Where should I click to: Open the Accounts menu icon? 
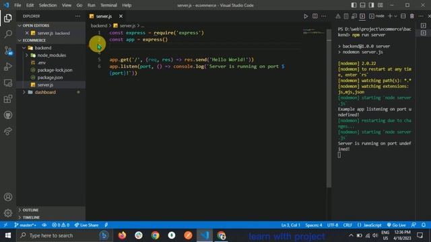[8, 197]
